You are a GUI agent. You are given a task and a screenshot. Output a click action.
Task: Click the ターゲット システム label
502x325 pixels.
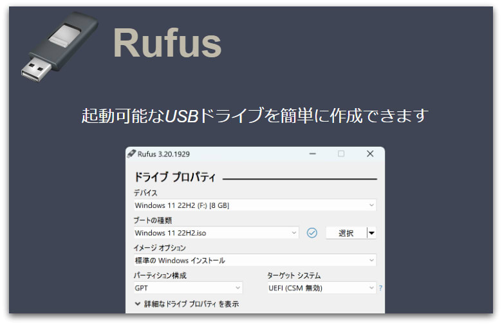click(x=294, y=275)
